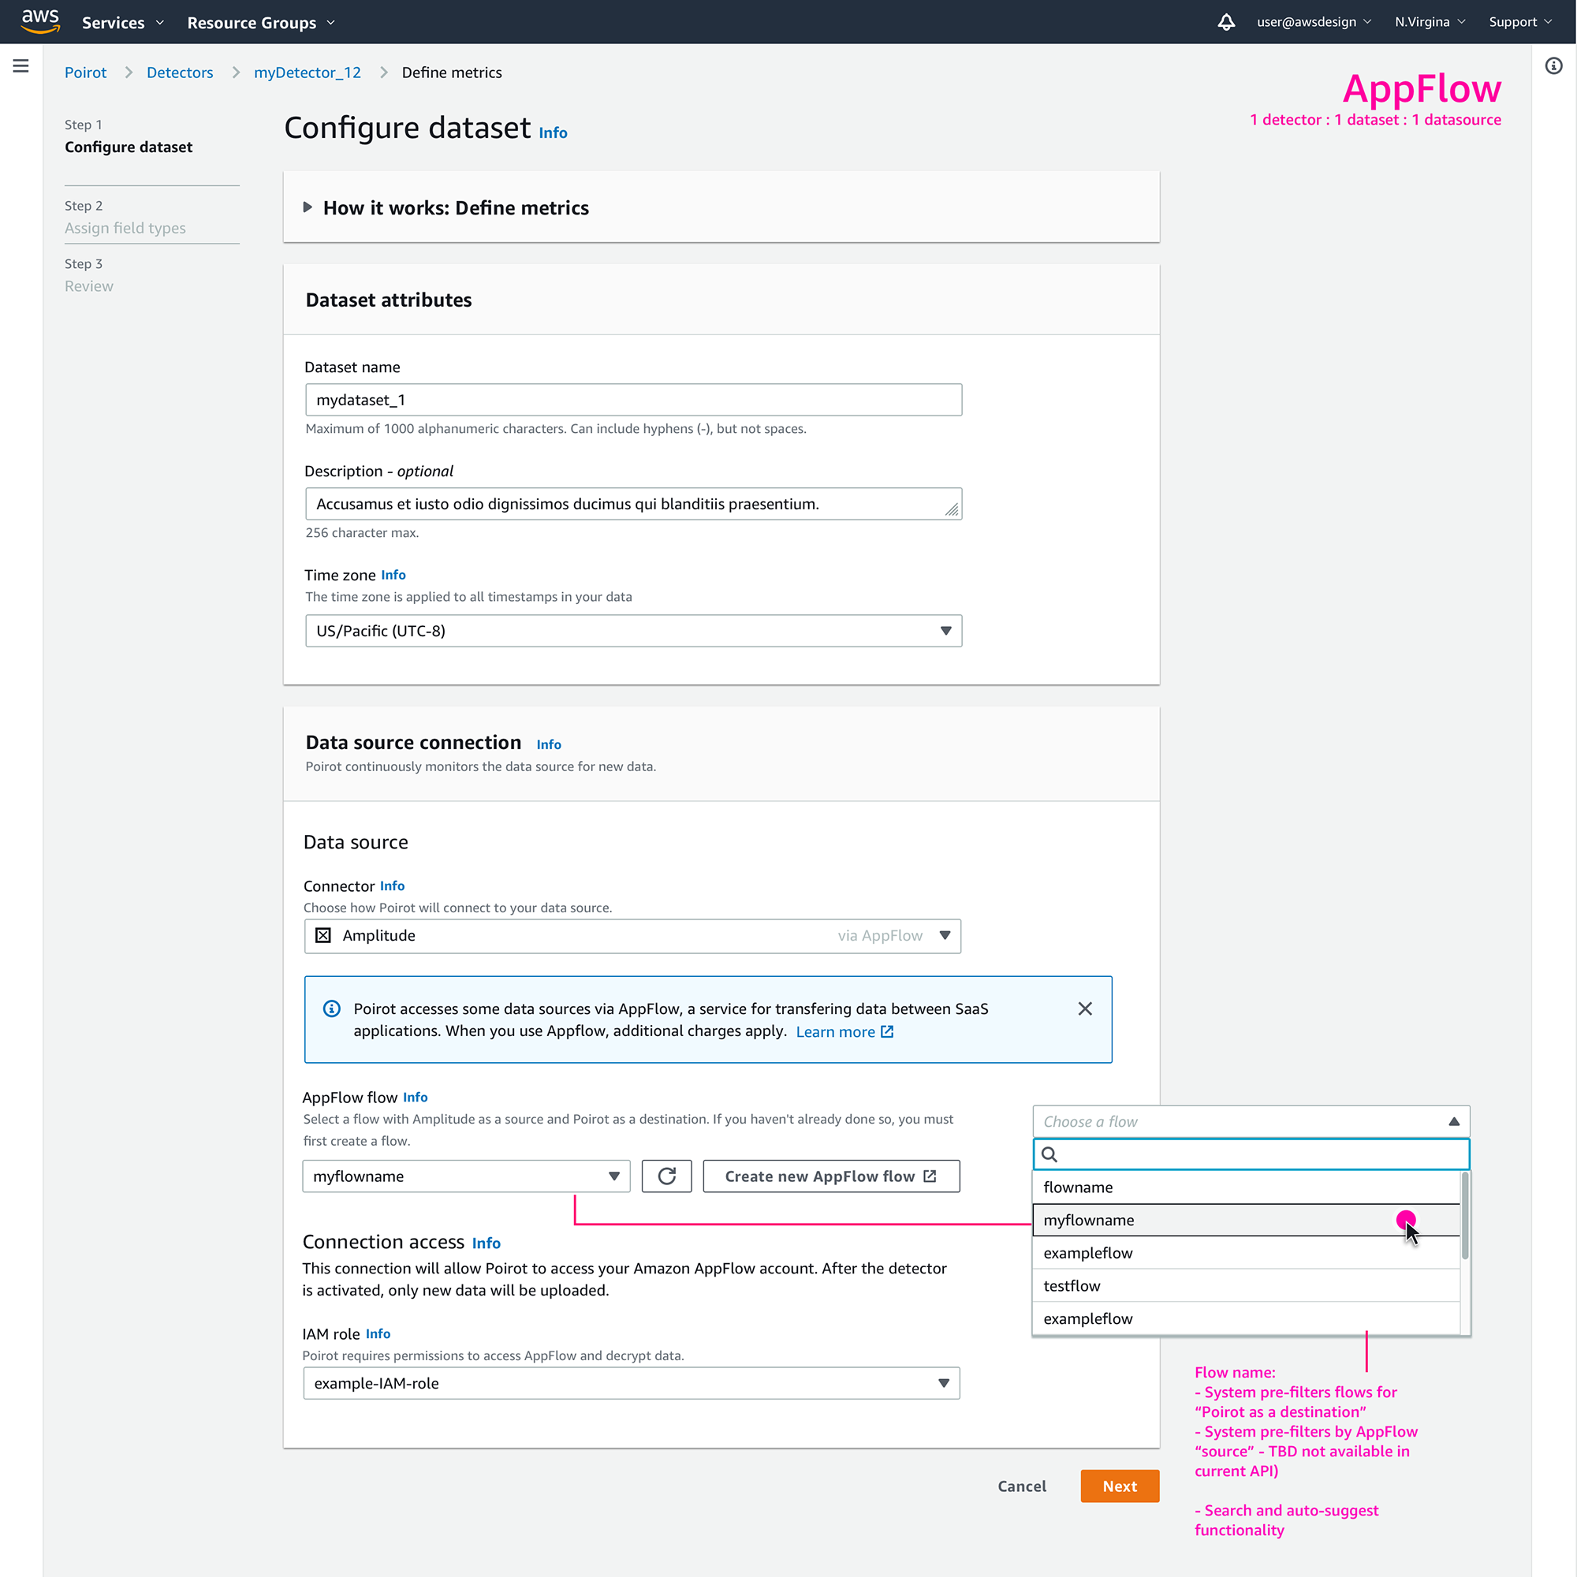Click the Amplitude connector icon
Screen dimensions: 1577x1577
pyautogui.click(x=323, y=935)
